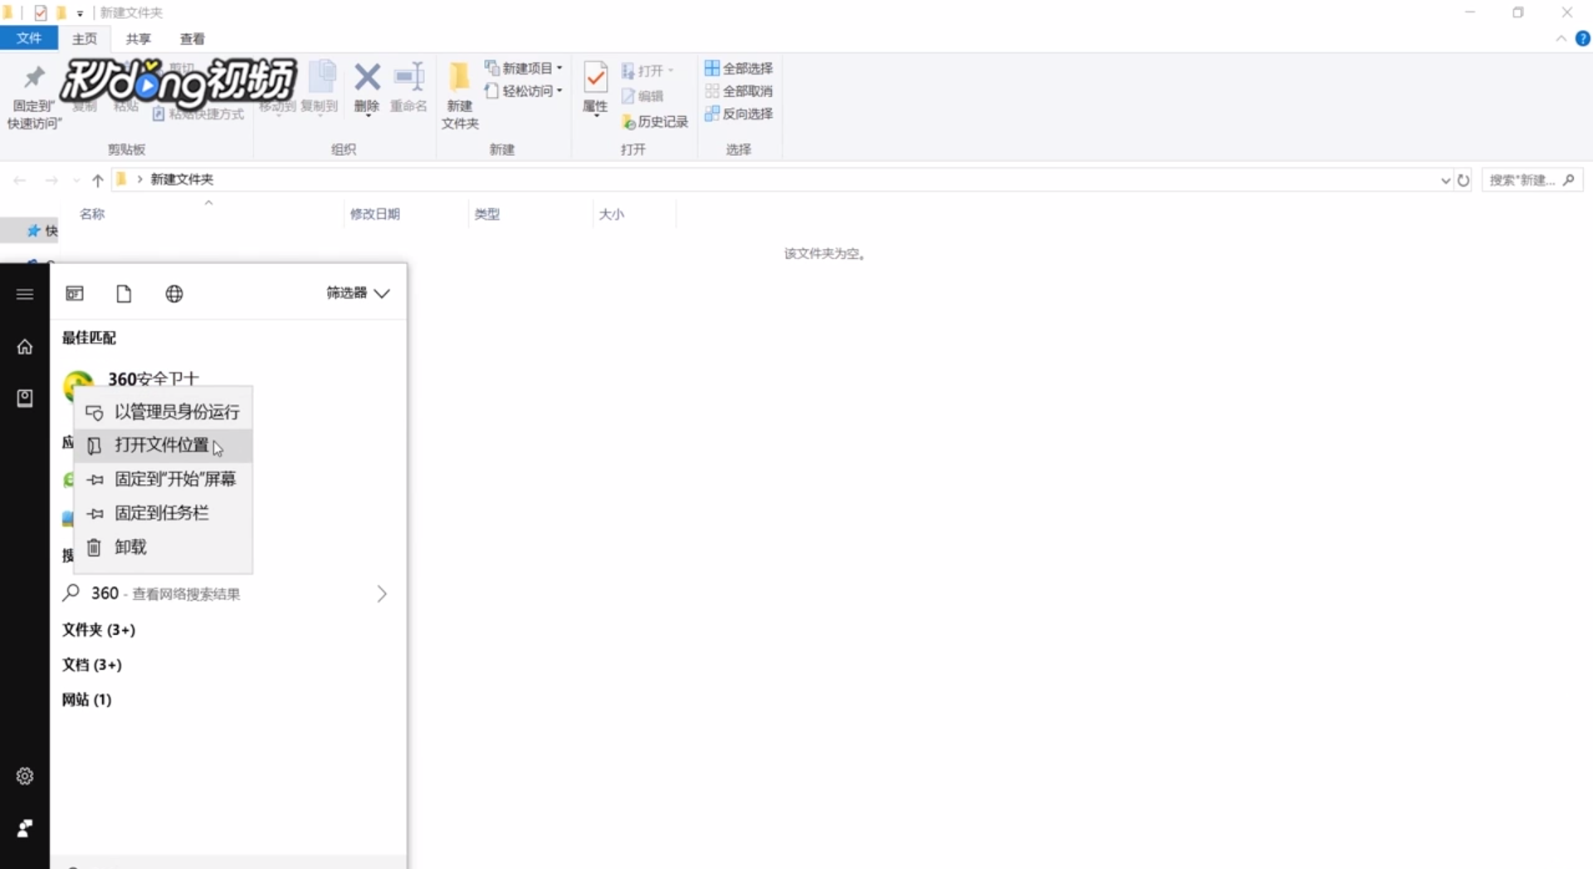Open the 打开 dropdown in ribbon
Image resolution: width=1593 pixels, height=869 pixels.
[x=647, y=71]
